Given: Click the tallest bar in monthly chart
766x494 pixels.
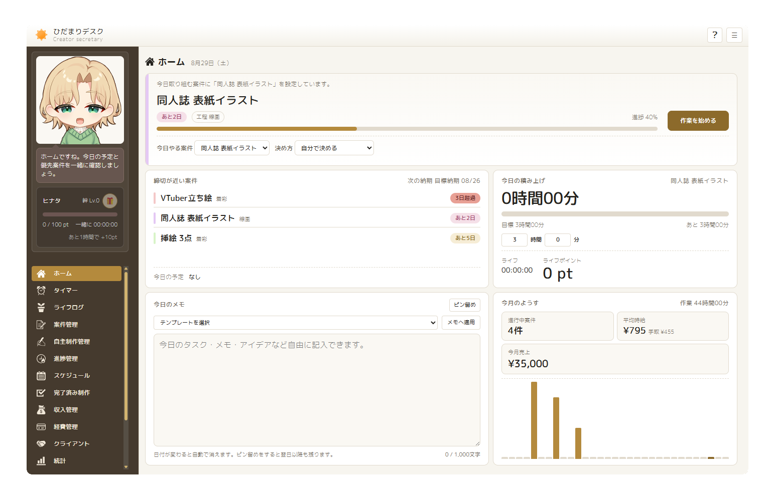Looking at the screenshot, I should 534,420.
